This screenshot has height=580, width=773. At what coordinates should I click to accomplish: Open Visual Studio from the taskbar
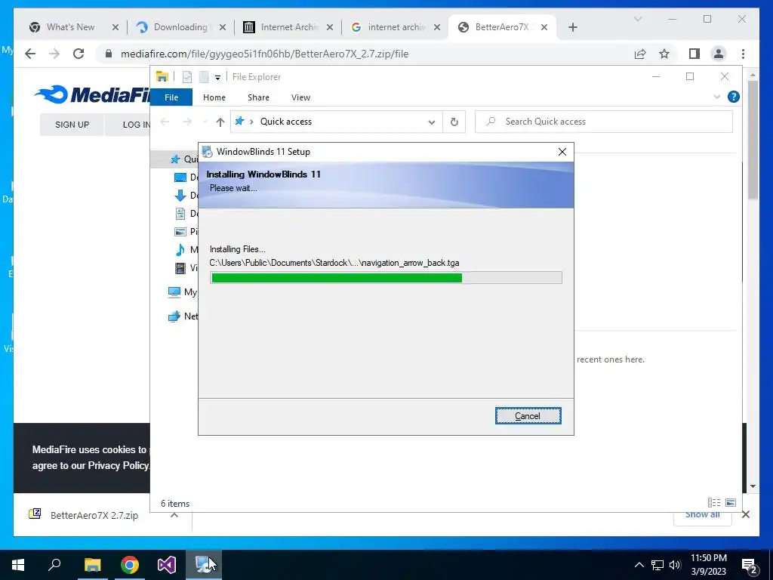(x=167, y=565)
